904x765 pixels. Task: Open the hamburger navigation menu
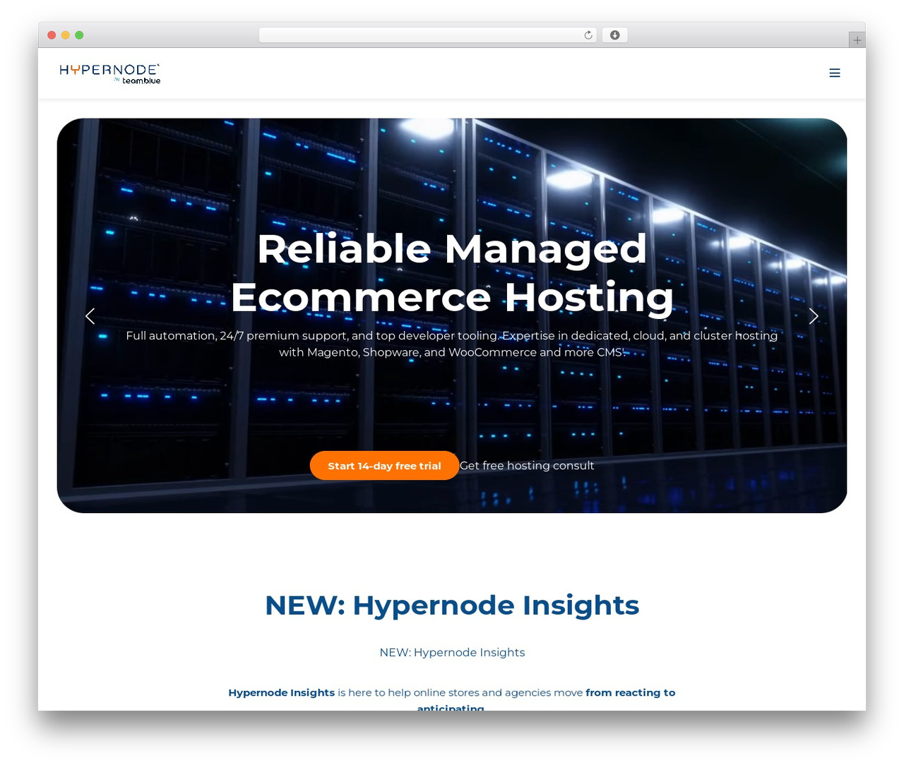[834, 73]
